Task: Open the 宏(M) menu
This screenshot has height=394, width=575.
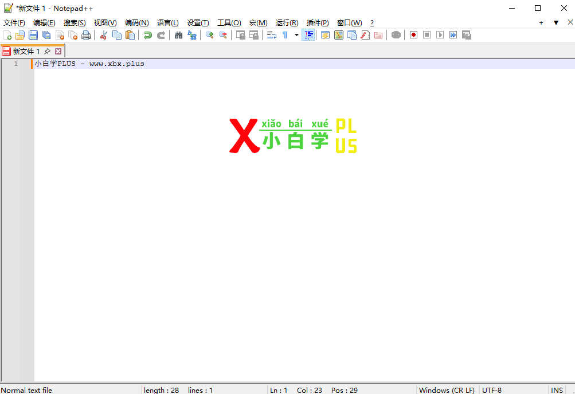Action: click(258, 22)
